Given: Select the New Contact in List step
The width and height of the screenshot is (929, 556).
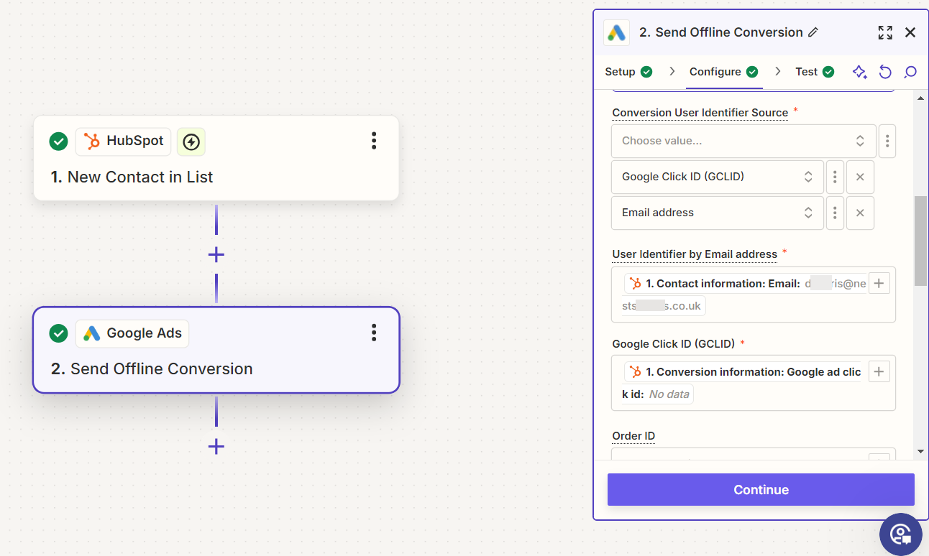Looking at the screenshot, I should coord(216,158).
